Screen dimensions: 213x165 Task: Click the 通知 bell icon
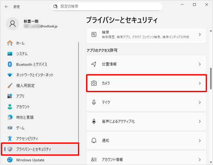click(x=94, y=141)
